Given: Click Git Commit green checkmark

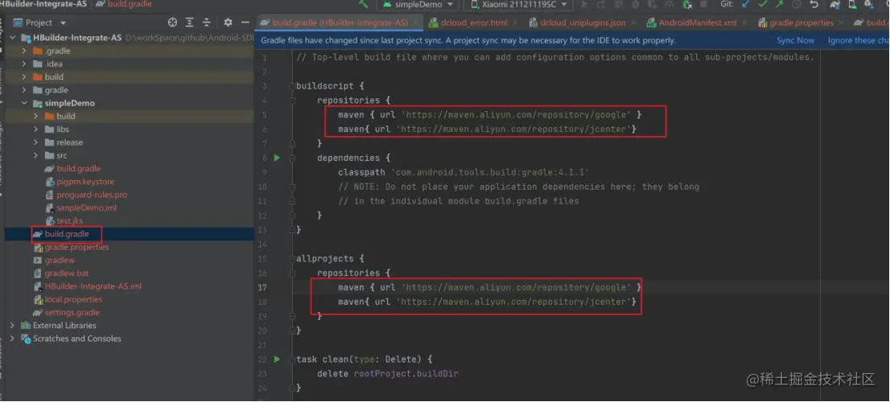Looking at the screenshot, I should 762,4.
